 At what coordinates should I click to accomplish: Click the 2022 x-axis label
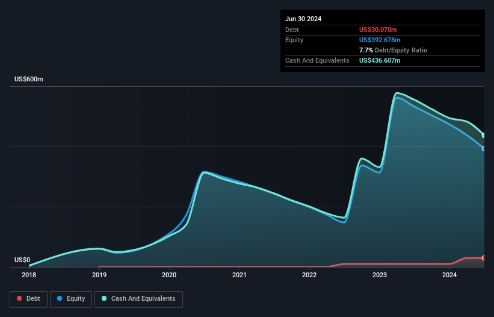coord(309,275)
